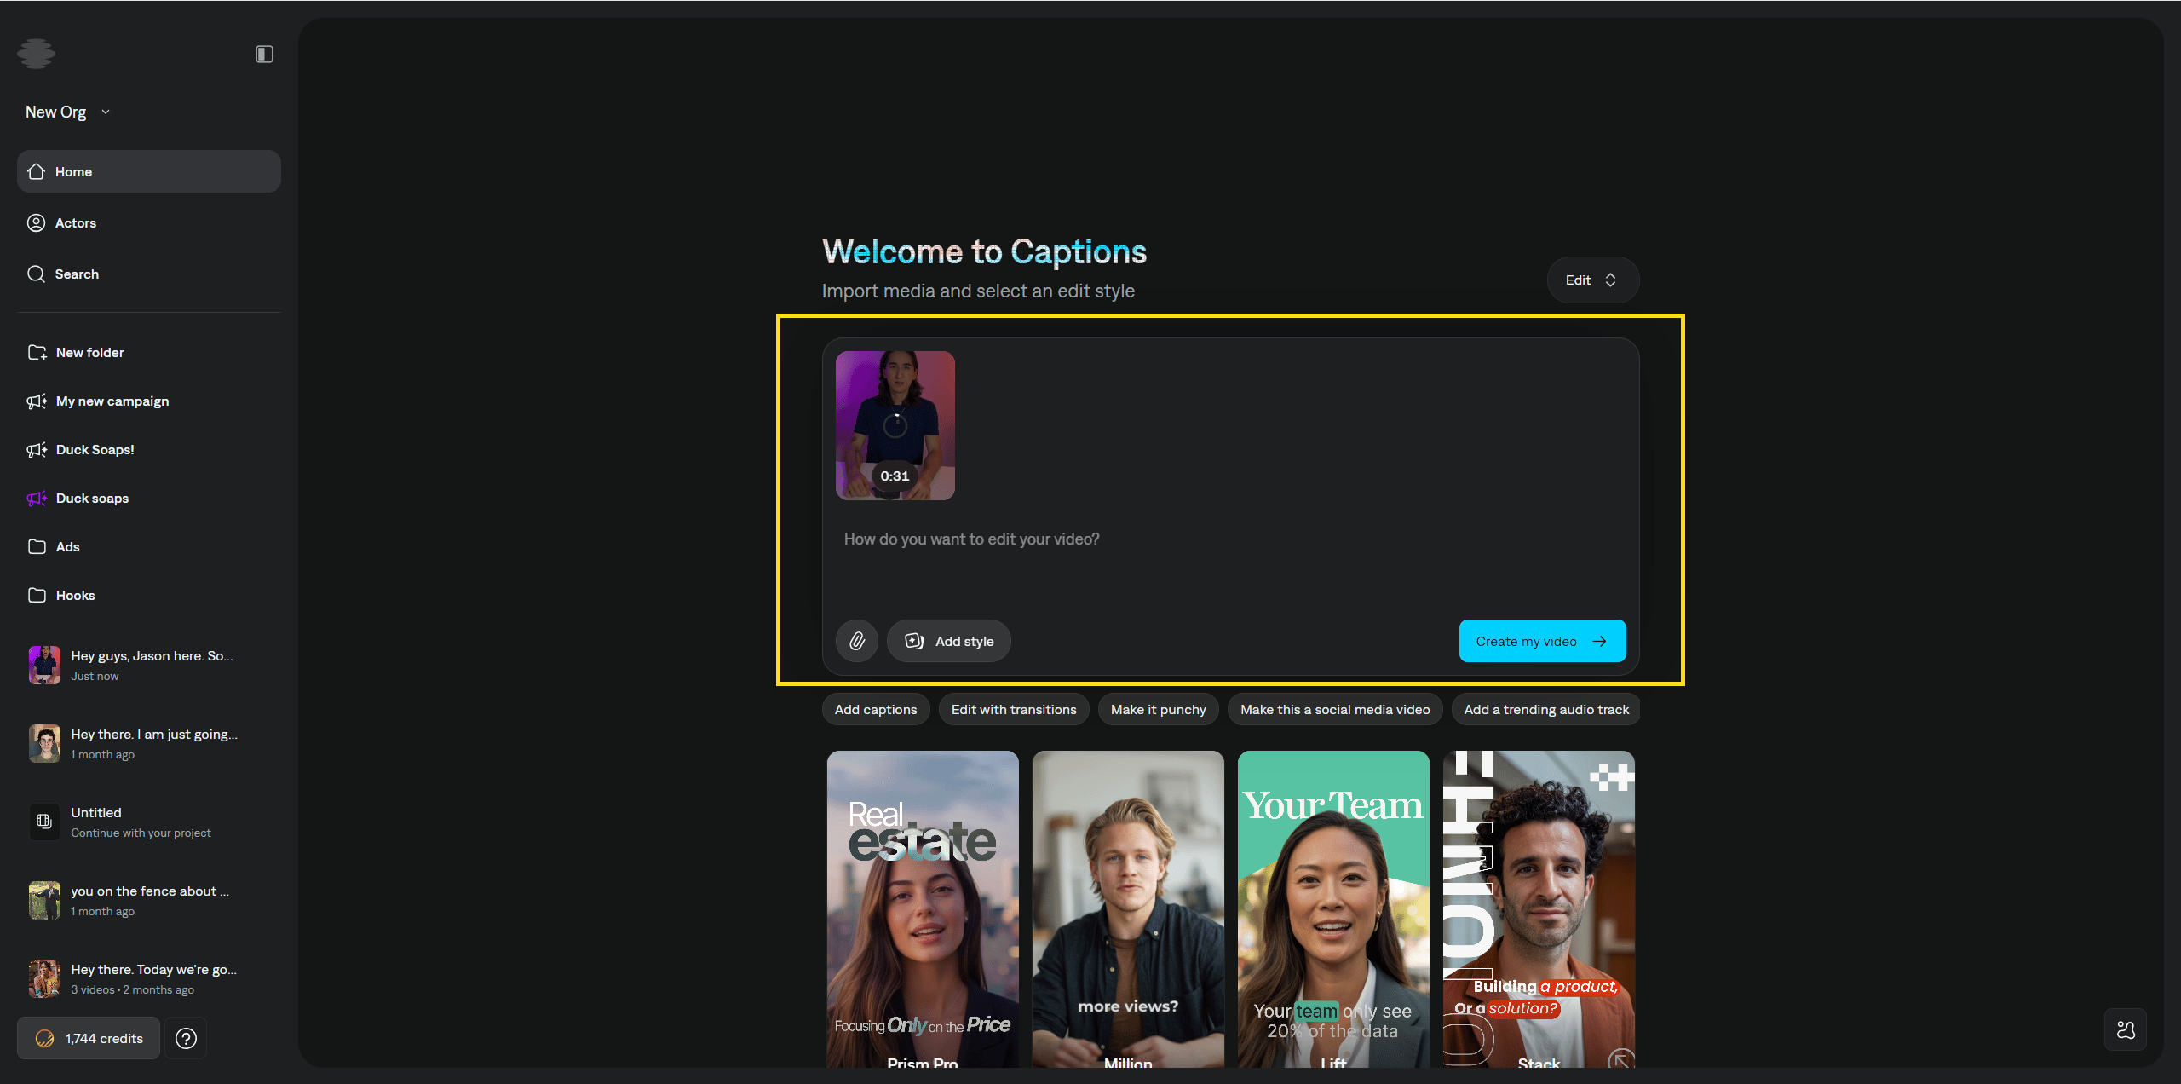
Task: Select the Add captions suggestion chip
Action: (876, 709)
